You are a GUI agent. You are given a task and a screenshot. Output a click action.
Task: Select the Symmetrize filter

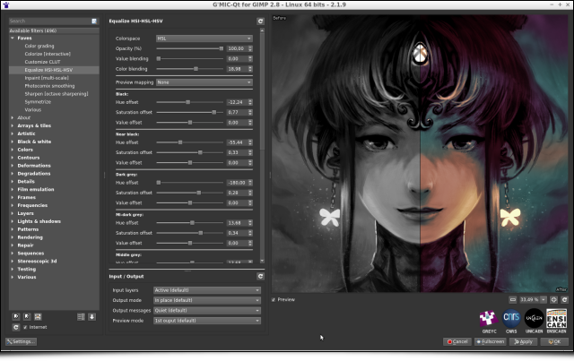(38, 102)
